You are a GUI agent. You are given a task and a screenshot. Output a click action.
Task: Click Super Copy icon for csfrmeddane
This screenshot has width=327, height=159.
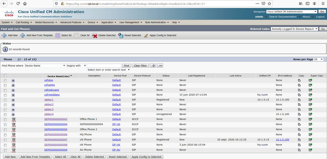311,95
